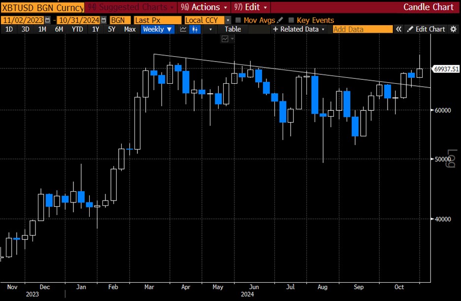Click the Add Data input field

(362, 29)
